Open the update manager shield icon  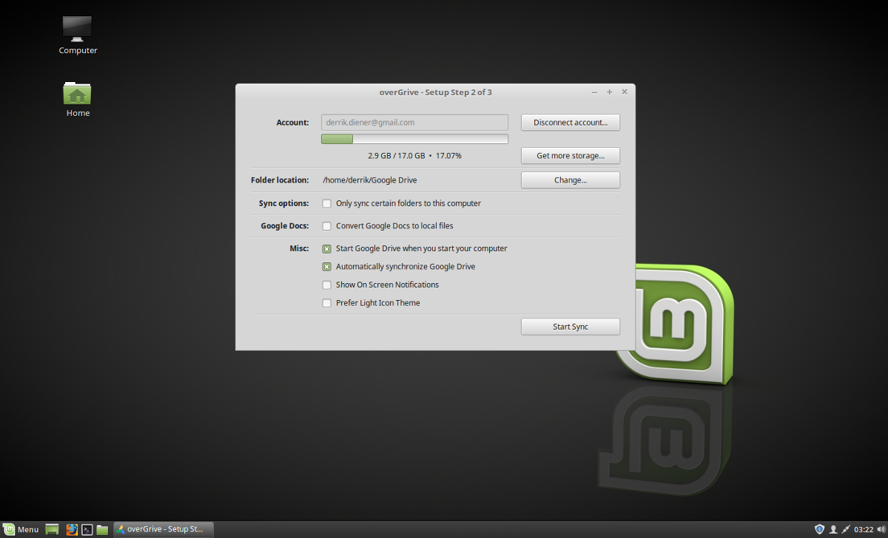point(819,529)
